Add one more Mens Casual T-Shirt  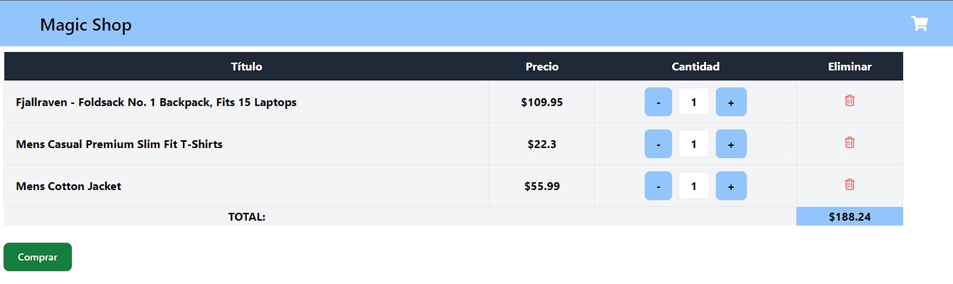(731, 144)
